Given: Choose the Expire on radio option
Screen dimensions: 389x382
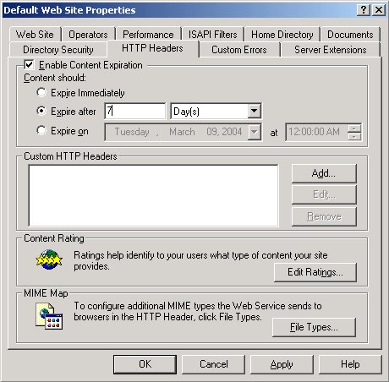Looking at the screenshot, I should coord(41,130).
